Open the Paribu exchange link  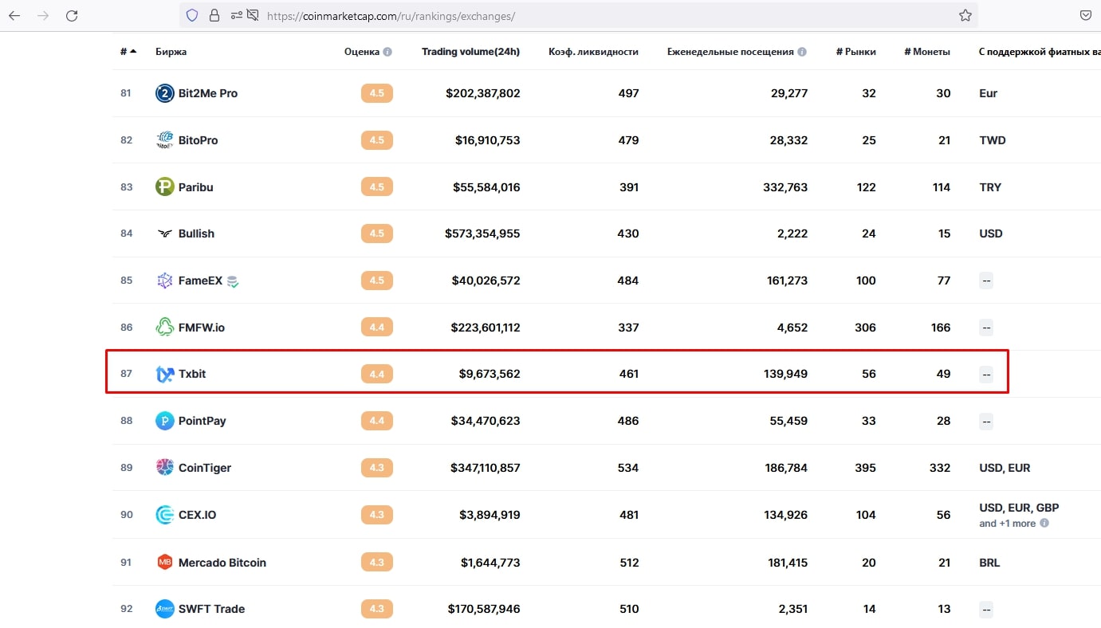click(x=196, y=187)
